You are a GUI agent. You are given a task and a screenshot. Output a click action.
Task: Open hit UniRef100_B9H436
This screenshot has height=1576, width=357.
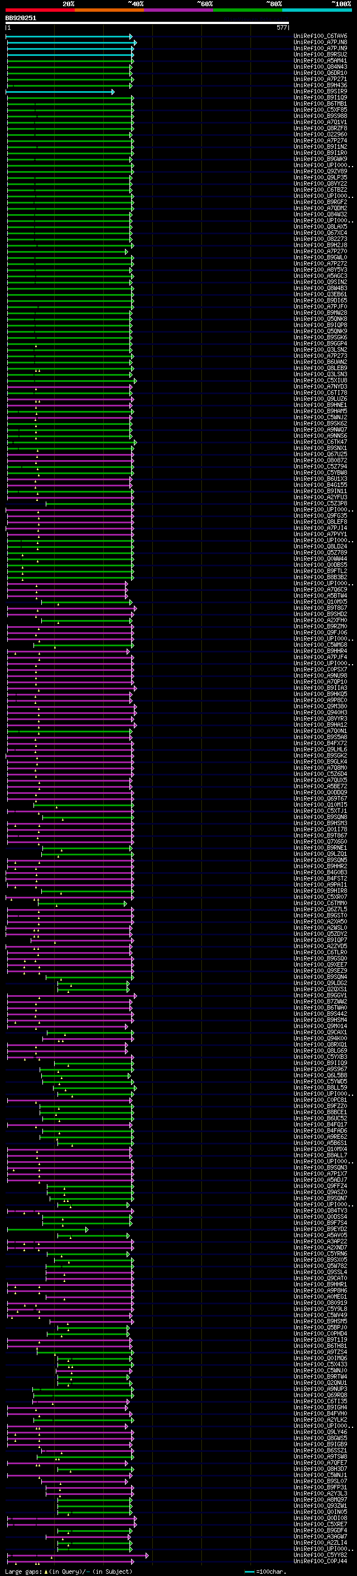click(x=320, y=85)
